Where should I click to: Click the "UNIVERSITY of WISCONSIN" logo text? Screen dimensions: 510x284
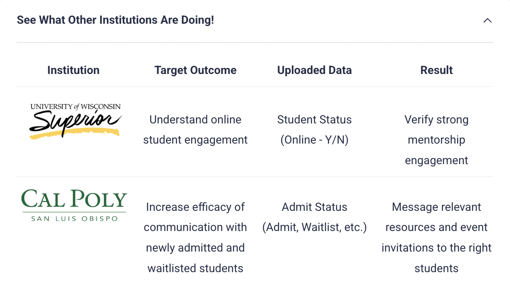pos(75,107)
